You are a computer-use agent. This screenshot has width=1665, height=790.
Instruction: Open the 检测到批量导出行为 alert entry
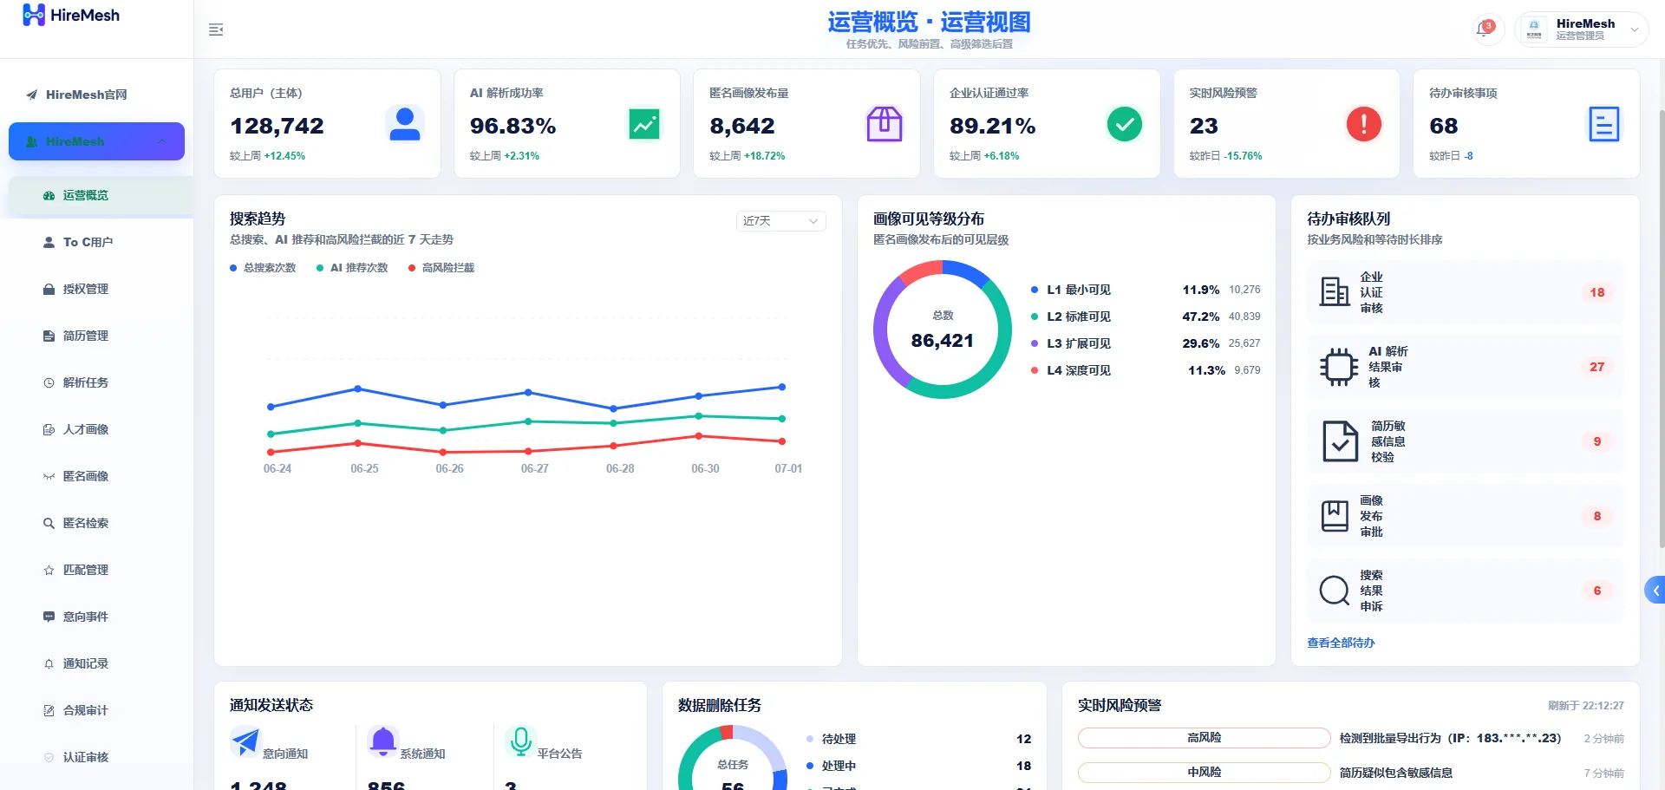click(x=1450, y=738)
